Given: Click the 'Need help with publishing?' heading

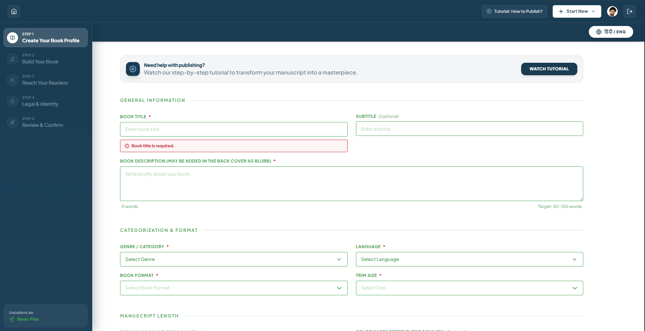Looking at the screenshot, I should (174, 65).
